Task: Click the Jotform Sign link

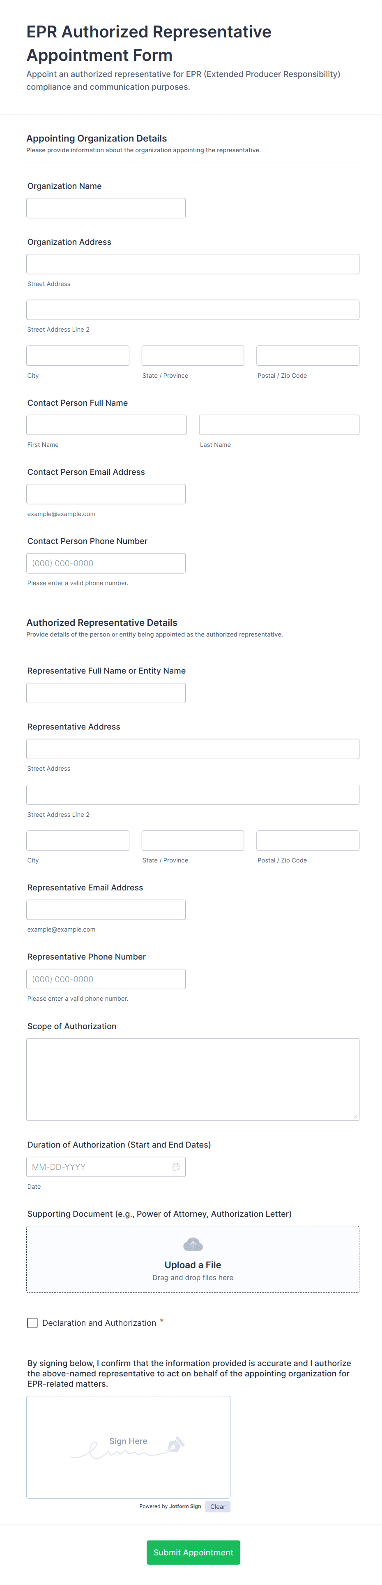Action: click(185, 1506)
